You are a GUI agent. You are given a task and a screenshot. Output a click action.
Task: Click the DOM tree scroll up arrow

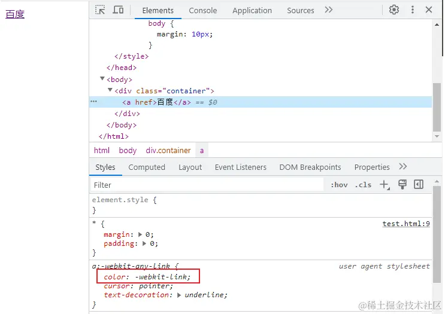coord(437,25)
